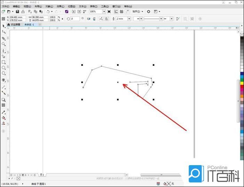Viewport: 244px width, 187px height.
Task: Select the Pick tool in the toolbox
Action: pos(3,26)
